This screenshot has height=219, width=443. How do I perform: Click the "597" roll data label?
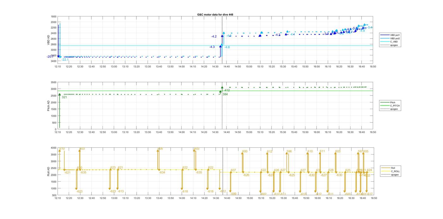pos(360,152)
